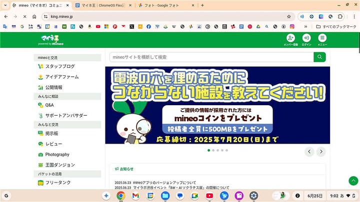
Task: Stop loading the page with X button
Action: [x=25, y=16]
